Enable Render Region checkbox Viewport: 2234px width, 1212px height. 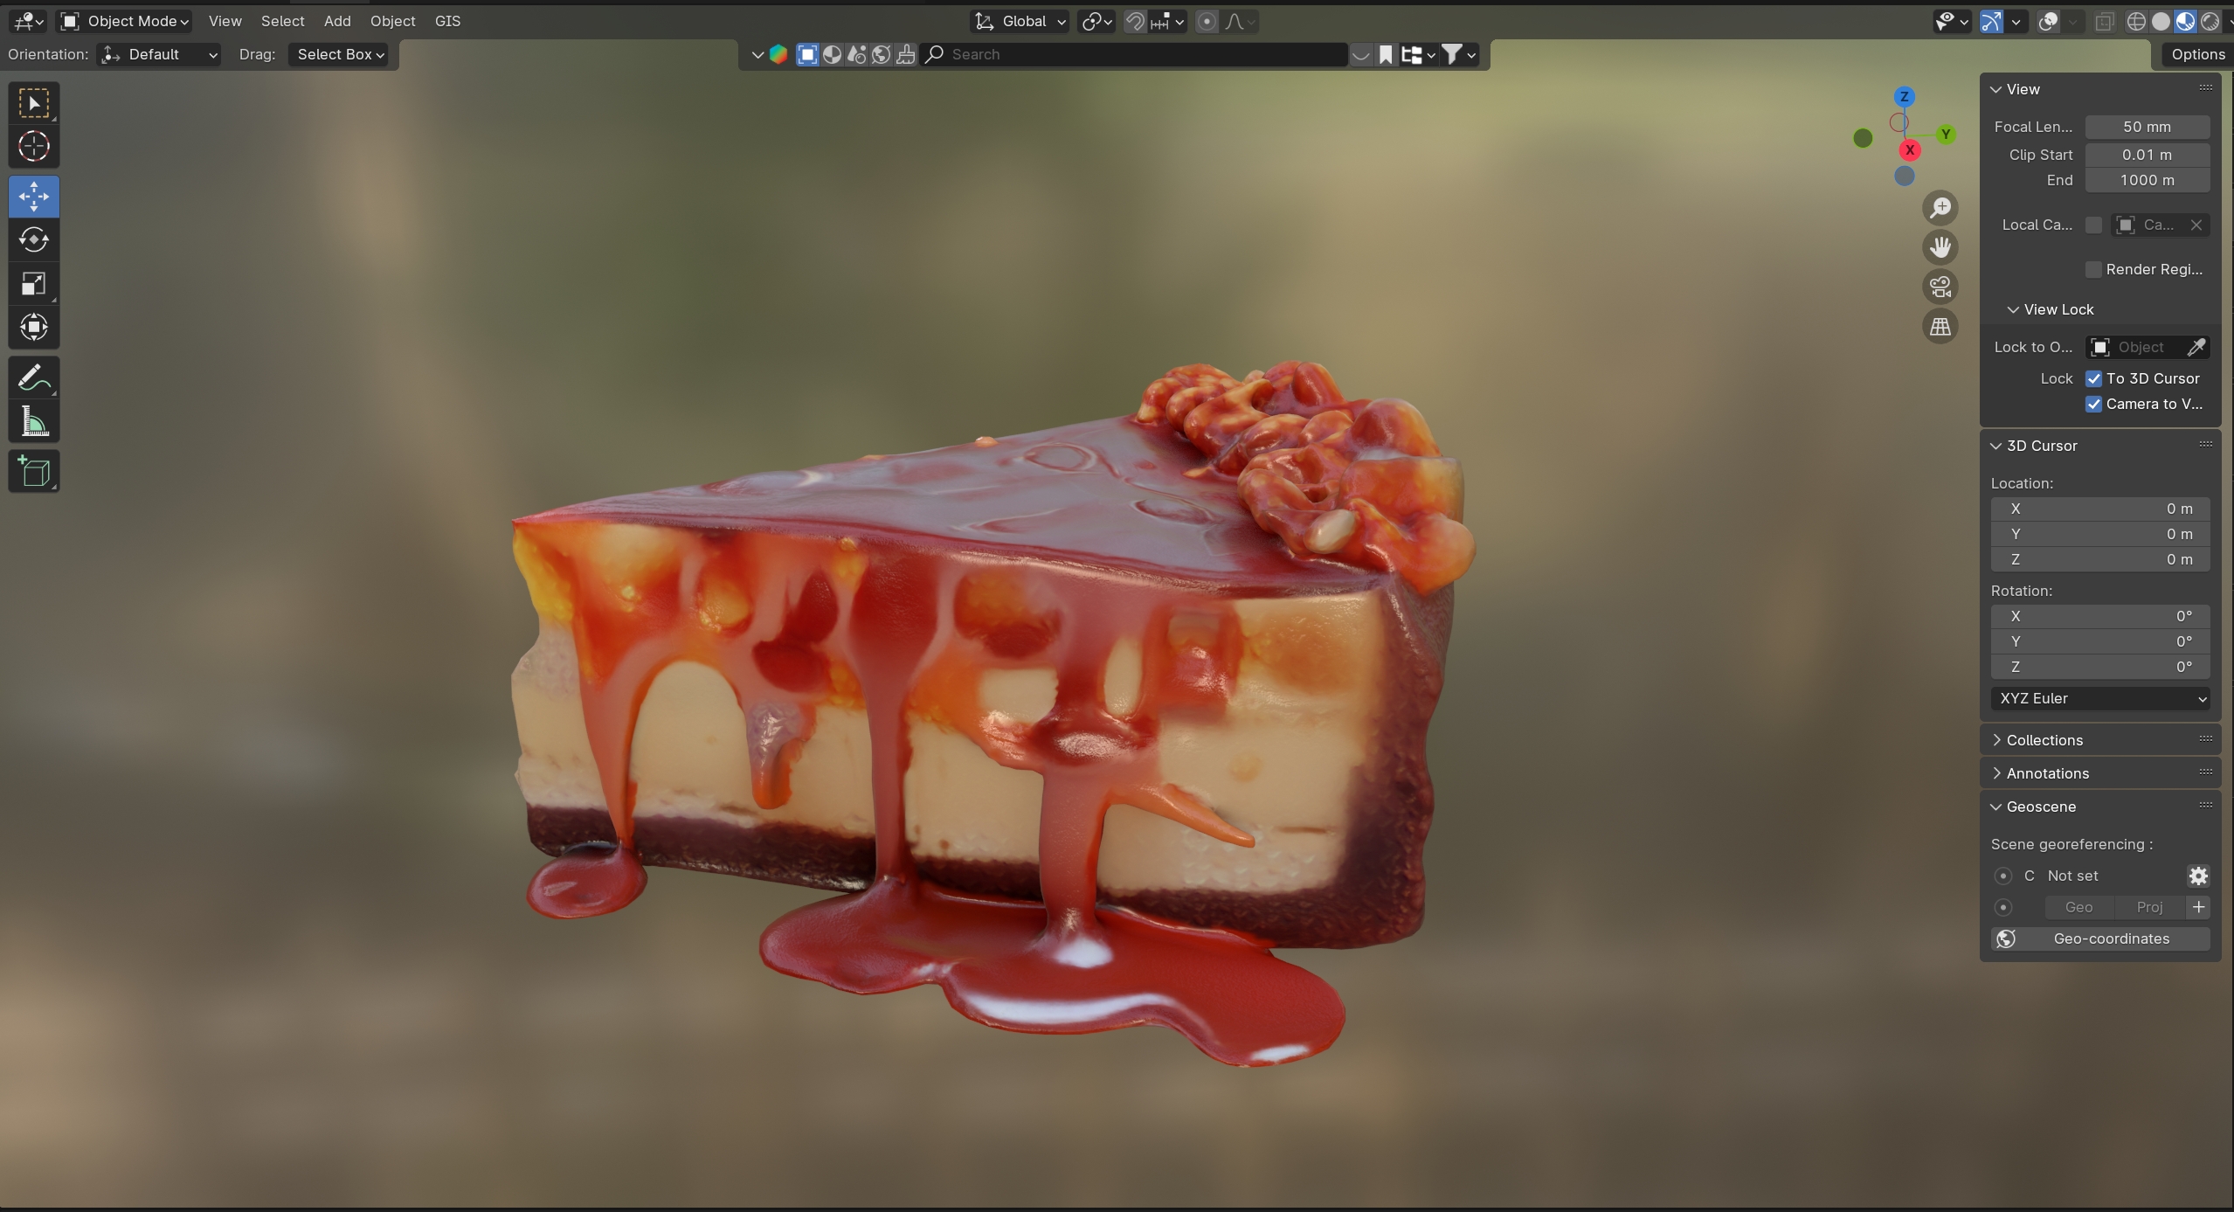[x=2093, y=269]
